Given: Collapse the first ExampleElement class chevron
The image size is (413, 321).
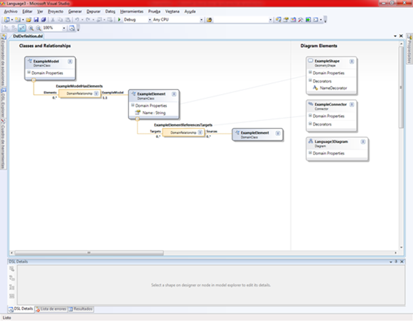Looking at the screenshot, I should click(x=174, y=94).
